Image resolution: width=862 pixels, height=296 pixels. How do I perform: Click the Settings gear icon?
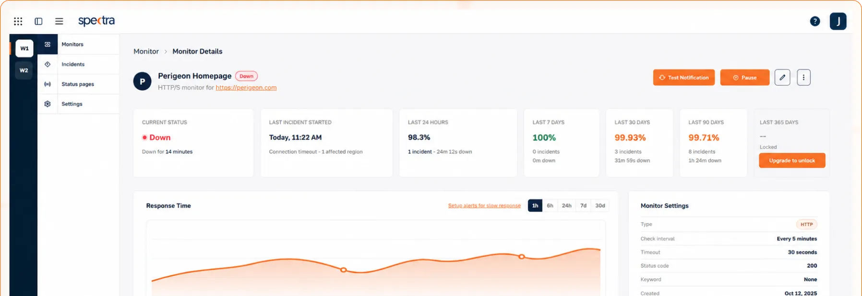point(48,104)
